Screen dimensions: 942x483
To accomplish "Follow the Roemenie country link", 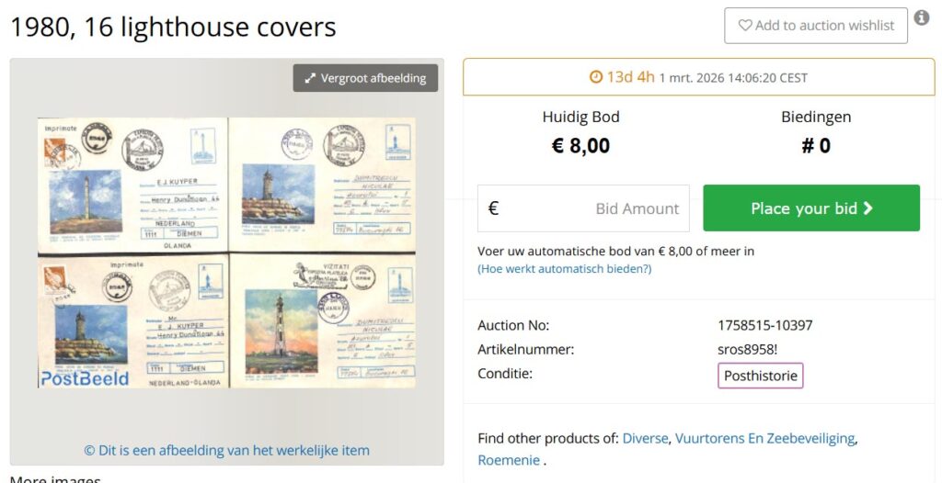I will tap(508, 460).
